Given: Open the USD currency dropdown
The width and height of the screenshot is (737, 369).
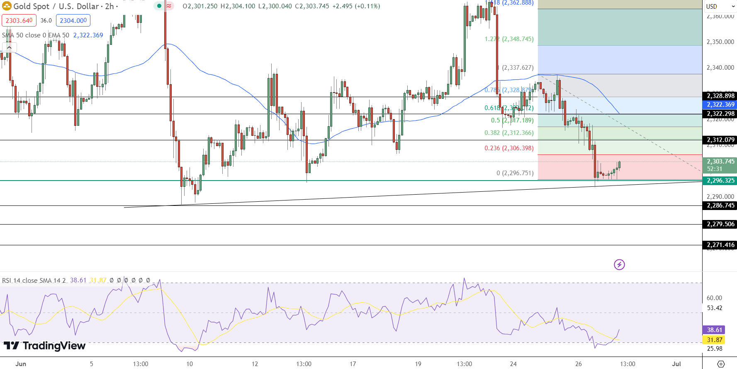Looking at the screenshot, I should click(x=720, y=6).
